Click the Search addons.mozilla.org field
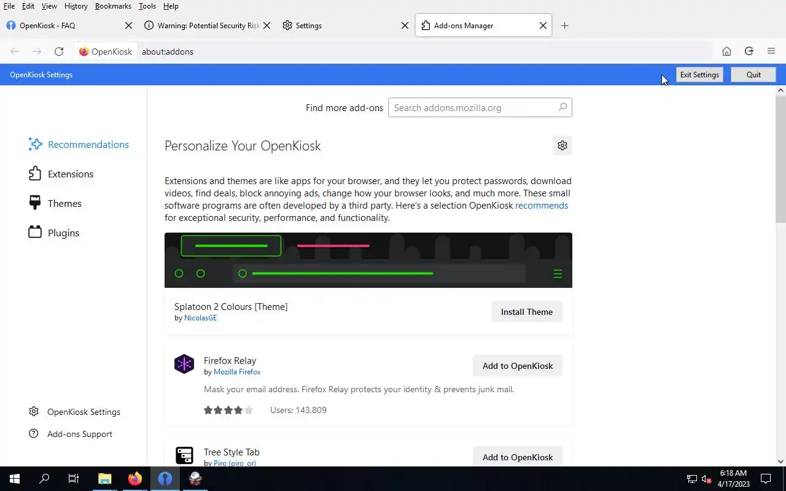 click(x=480, y=107)
